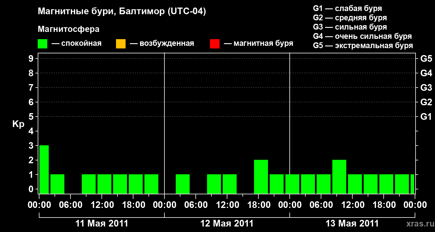The height and width of the screenshot is (232, 435).
Task: Click bar above 18:00 on 11 Мая
Action: (136, 184)
